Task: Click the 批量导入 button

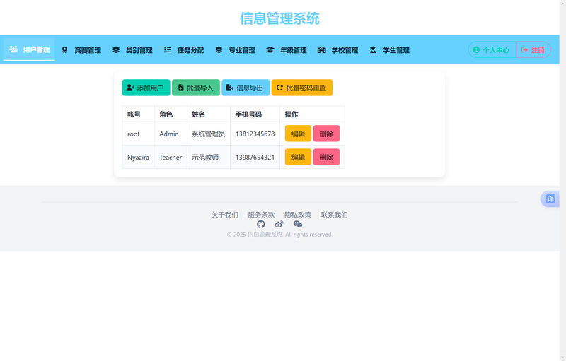Action: (196, 88)
